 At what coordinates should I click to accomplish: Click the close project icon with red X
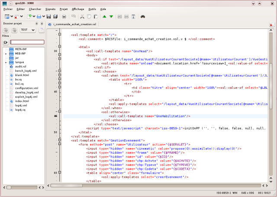(x=16, y=16)
